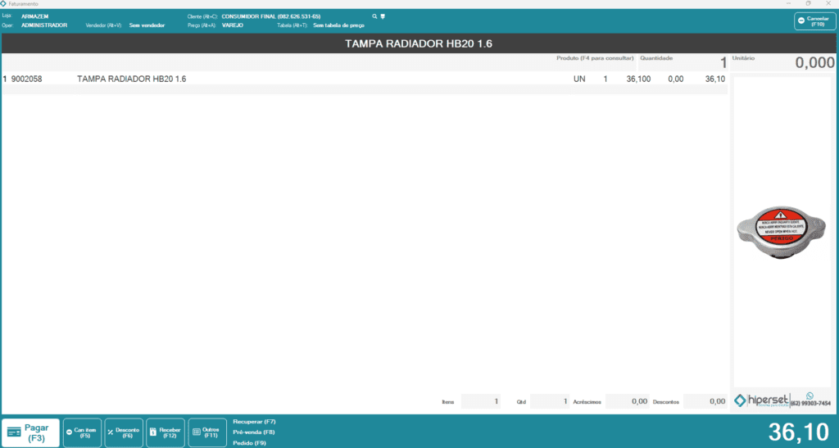Choose Pedido (F9) option
This screenshot has height=448, width=839.
[x=249, y=443]
